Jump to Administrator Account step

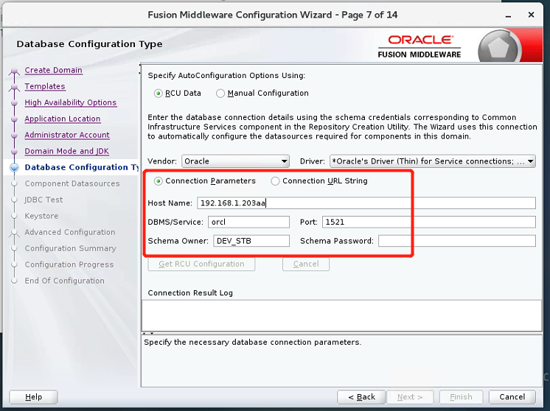point(67,135)
